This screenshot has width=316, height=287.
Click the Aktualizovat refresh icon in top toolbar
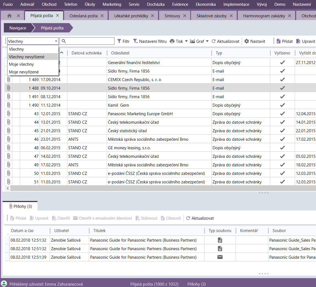pyautogui.click(x=214, y=41)
